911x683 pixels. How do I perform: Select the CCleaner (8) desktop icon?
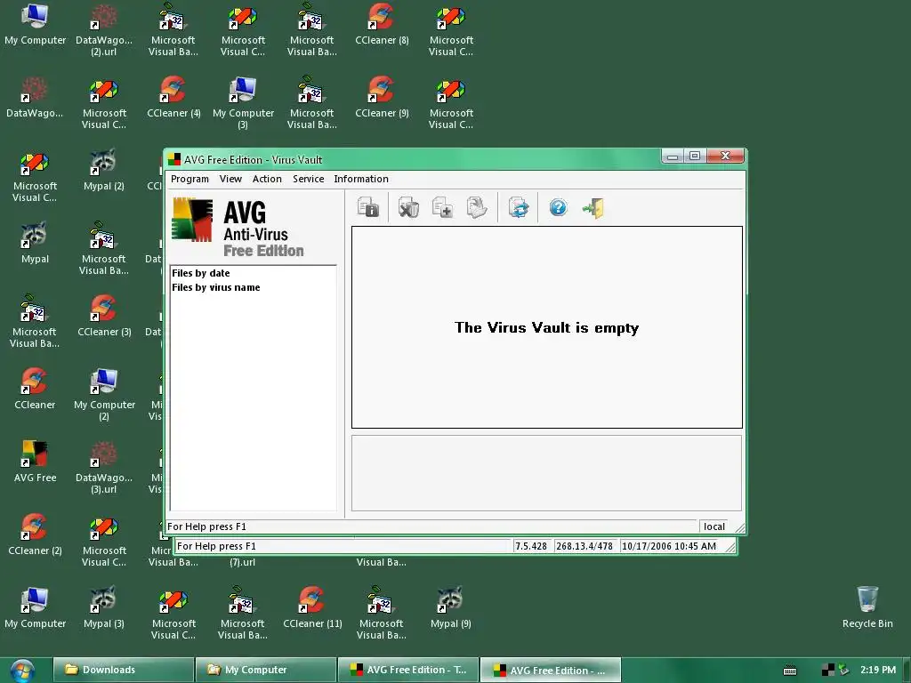pos(382,24)
